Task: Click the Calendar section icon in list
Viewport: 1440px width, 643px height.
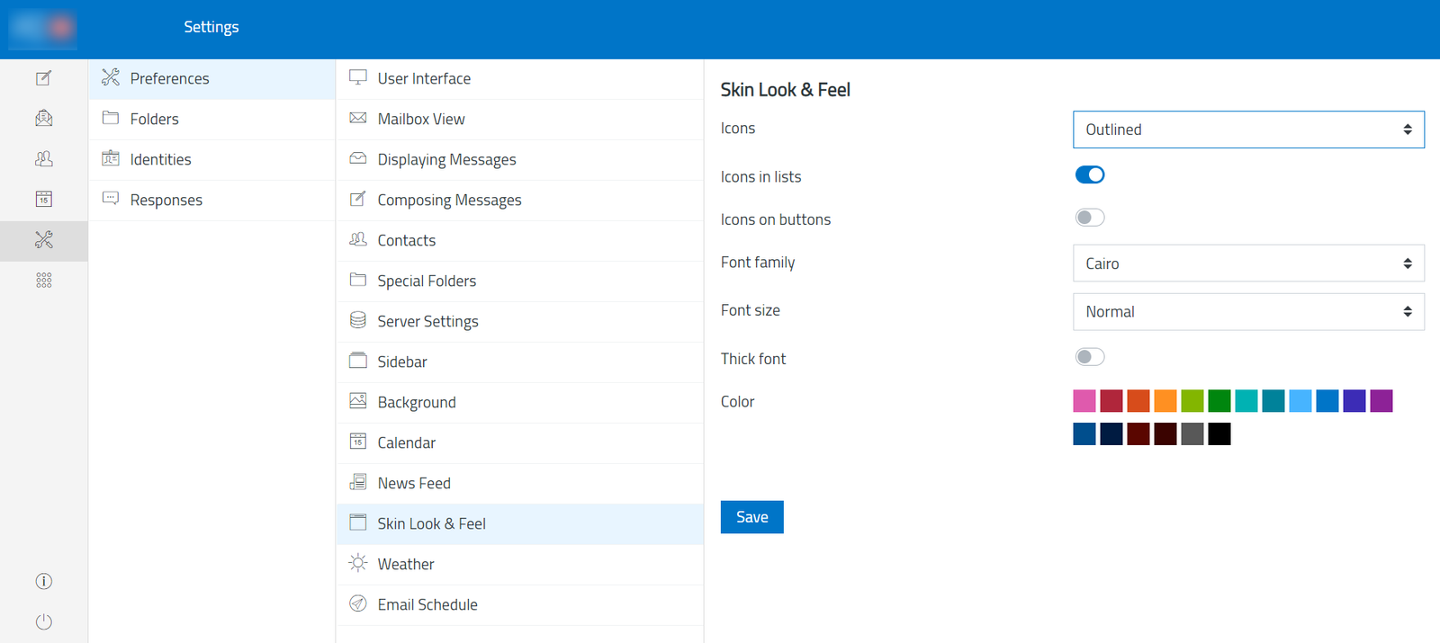Action: (x=357, y=442)
